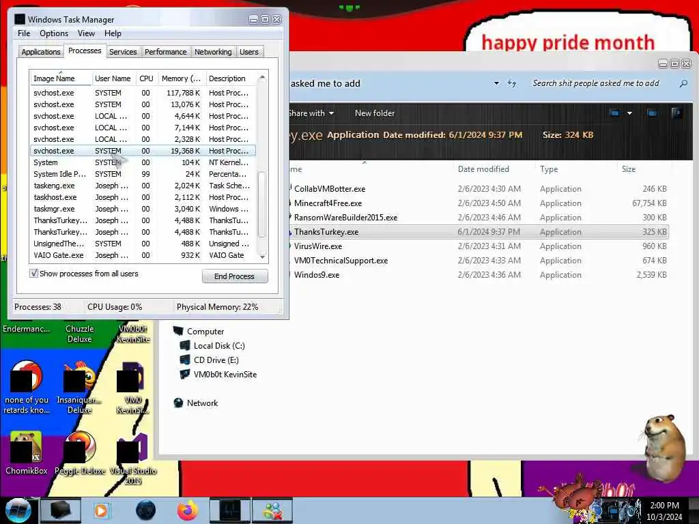Click New folder in Explorer toolbar

(375, 113)
